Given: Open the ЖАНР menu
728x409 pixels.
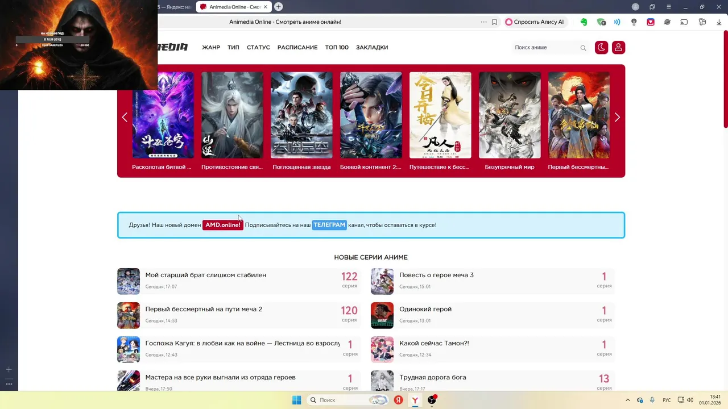Looking at the screenshot, I should tap(211, 48).
